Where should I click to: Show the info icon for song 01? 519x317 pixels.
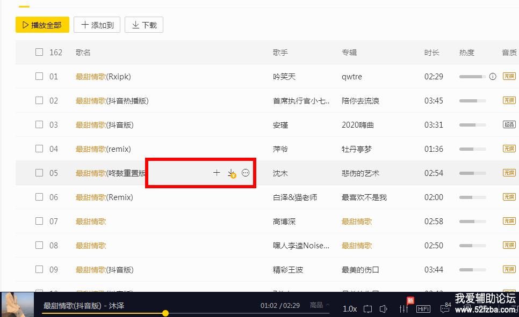pos(493,77)
